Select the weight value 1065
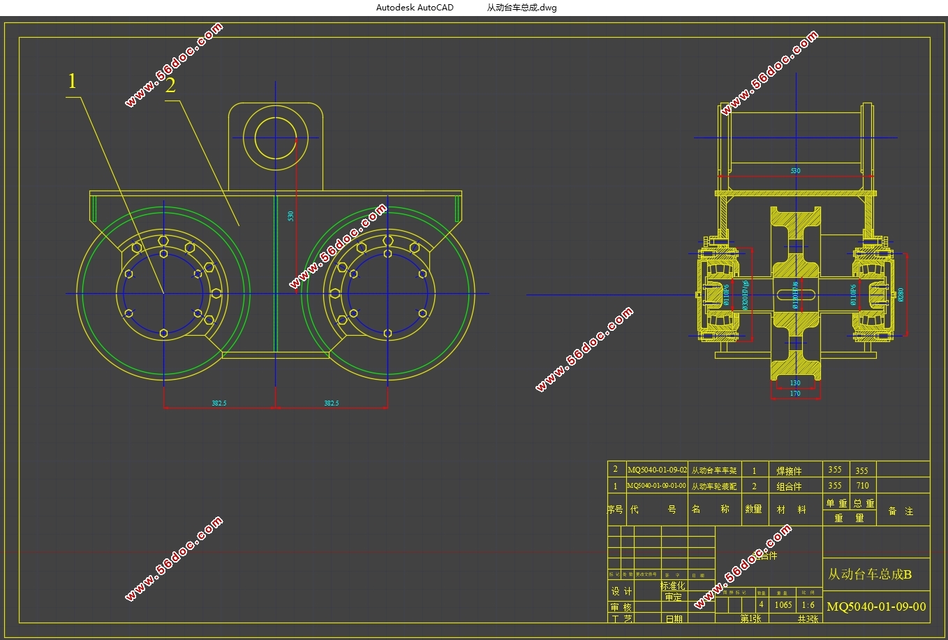Image resolution: width=948 pixels, height=640 pixels. click(x=783, y=605)
